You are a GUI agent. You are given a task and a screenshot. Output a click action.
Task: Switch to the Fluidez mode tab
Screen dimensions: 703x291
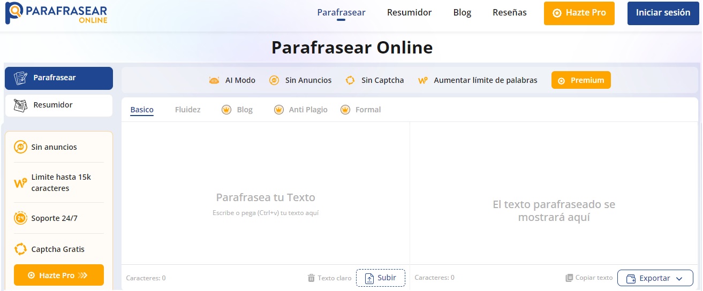[x=188, y=110]
